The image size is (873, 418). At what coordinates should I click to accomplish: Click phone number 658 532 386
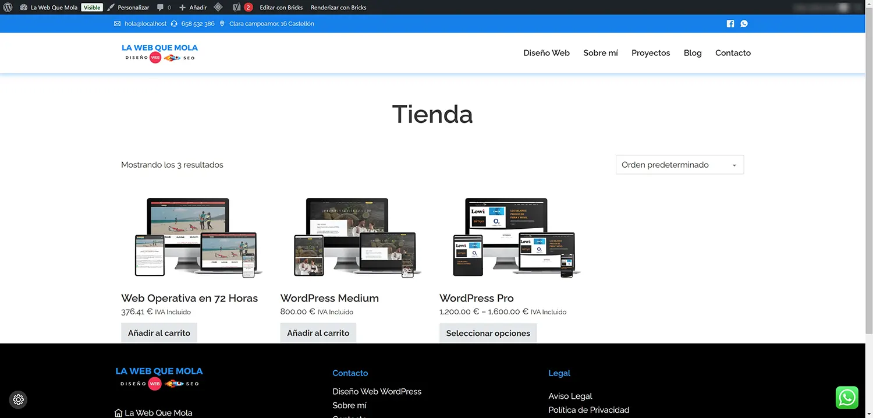pos(198,24)
